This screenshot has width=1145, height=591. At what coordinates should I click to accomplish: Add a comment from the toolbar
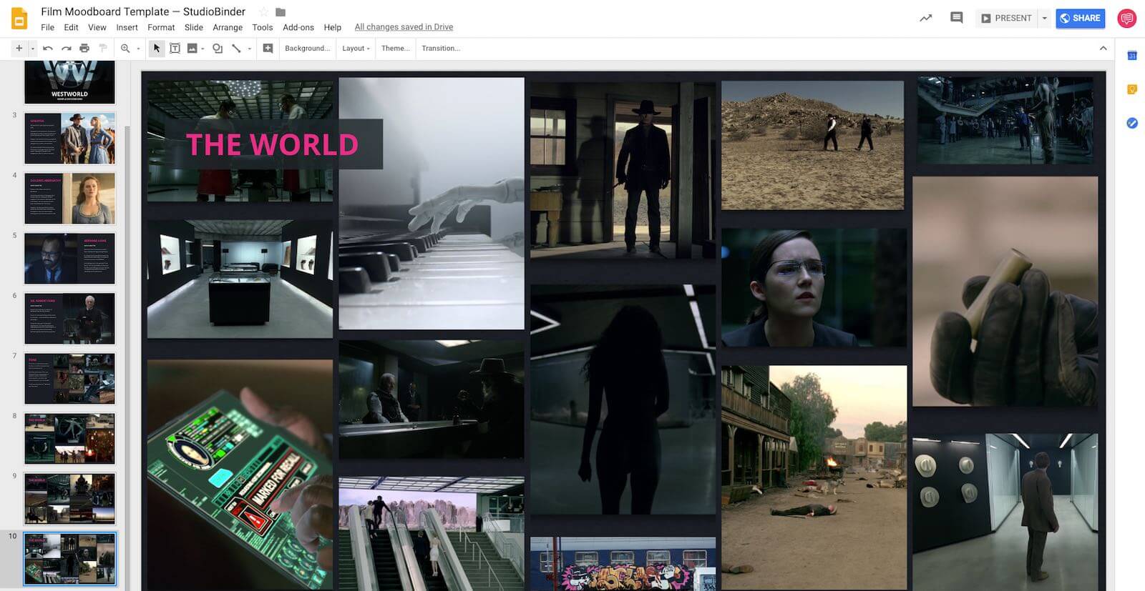(268, 48)
